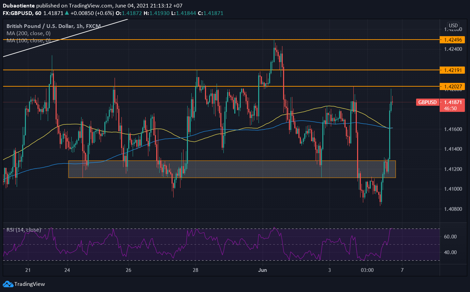Click the 1.41400 price axis value
This screenshot has width=470, height=292.
pyautogui.click(x=453, y=149)
